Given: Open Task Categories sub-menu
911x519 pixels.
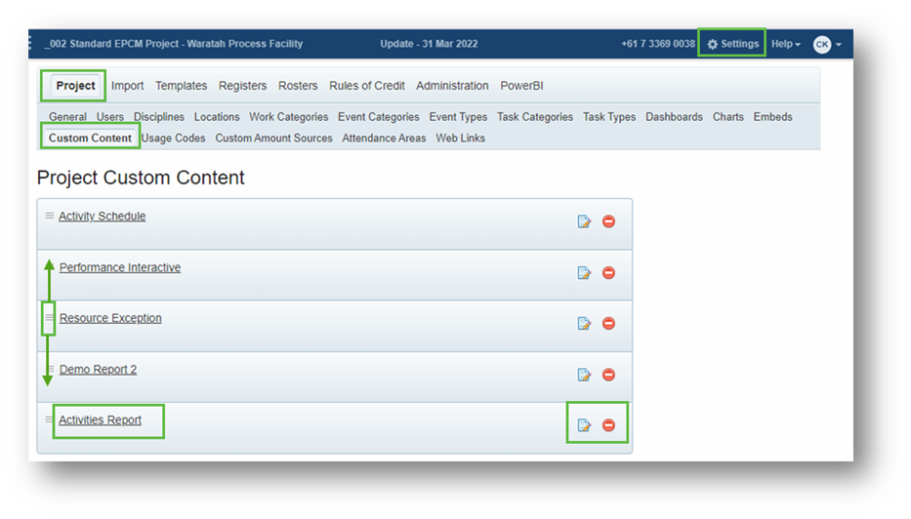Looking at the screenshot, I should coord(534,117).
